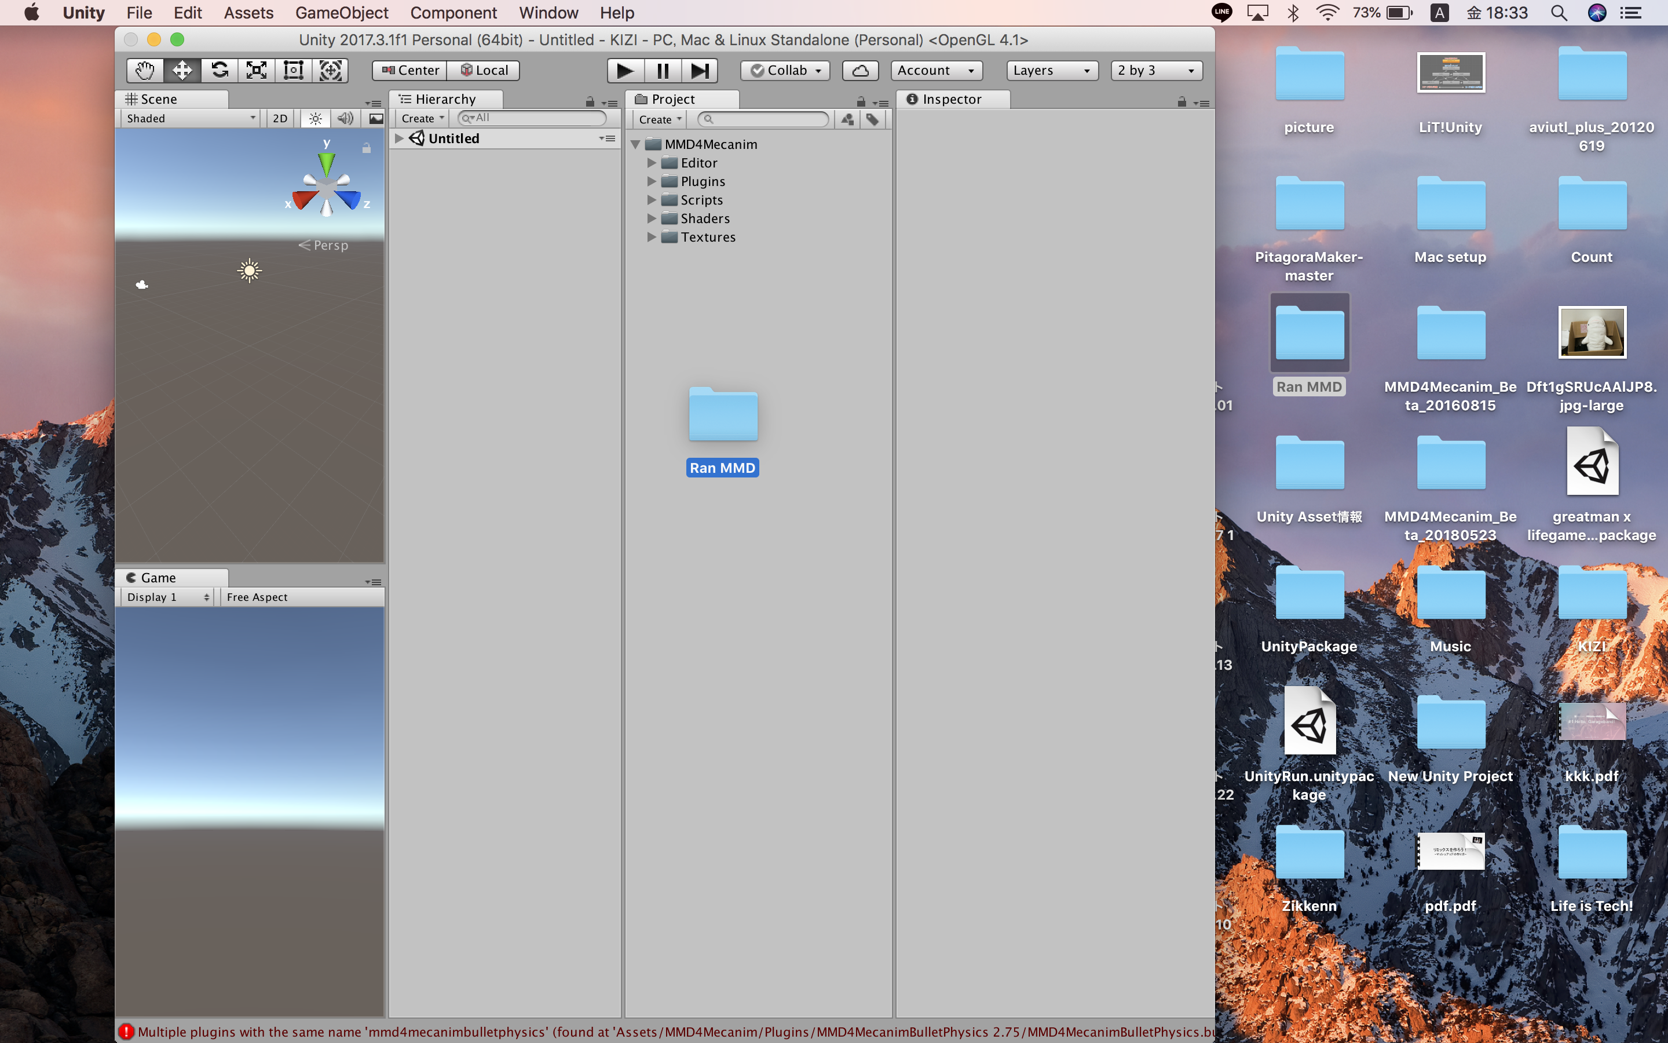The width and height of the screenshot is (1668, 1043).
Task: Select the Hand tool in Unity toolbar
Action: (x=145, y=70)
